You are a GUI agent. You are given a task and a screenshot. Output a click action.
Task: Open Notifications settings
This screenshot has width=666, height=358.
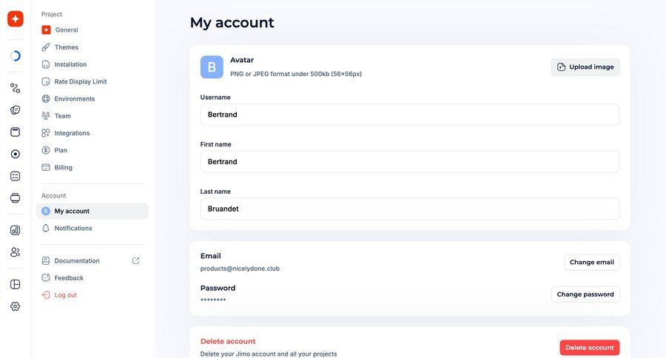73,229
